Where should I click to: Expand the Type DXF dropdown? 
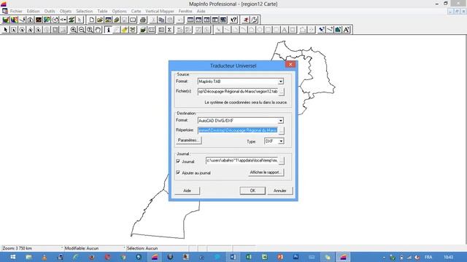(280, 141)
